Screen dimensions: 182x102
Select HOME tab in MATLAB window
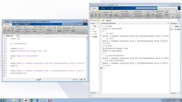[94, 8]
